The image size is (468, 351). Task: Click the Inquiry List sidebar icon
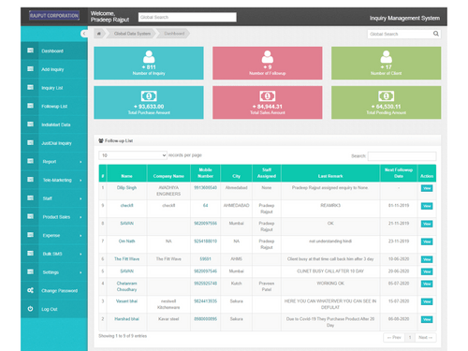[x=30, y=87]
